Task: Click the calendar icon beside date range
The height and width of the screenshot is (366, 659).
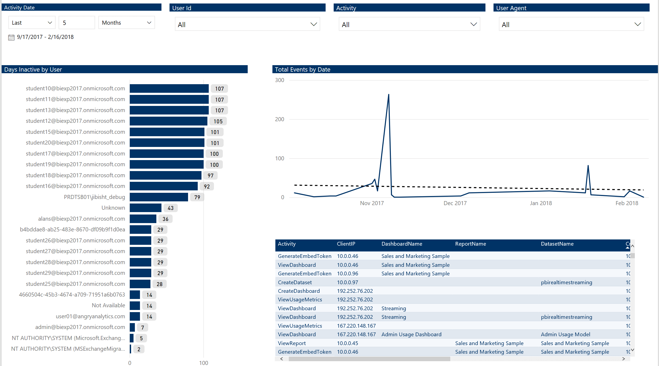Action: click(11, 37)
